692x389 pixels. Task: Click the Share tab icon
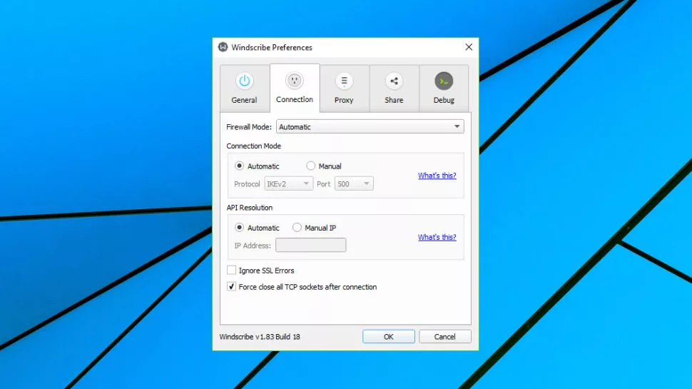coord(394,81)
